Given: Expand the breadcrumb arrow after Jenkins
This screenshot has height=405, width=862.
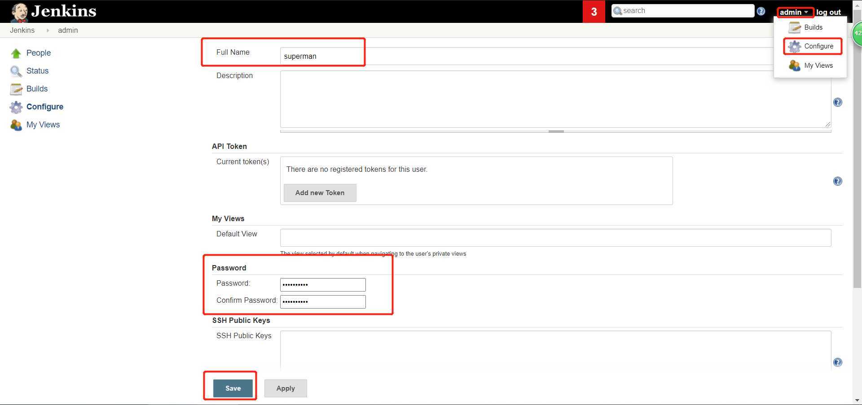Looking at the screenshot, I should pos(48,30).
